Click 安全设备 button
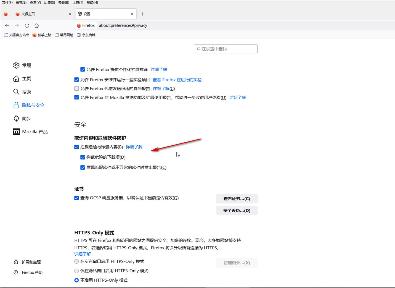Screen dimensions: 395x288 click(237, 210)
